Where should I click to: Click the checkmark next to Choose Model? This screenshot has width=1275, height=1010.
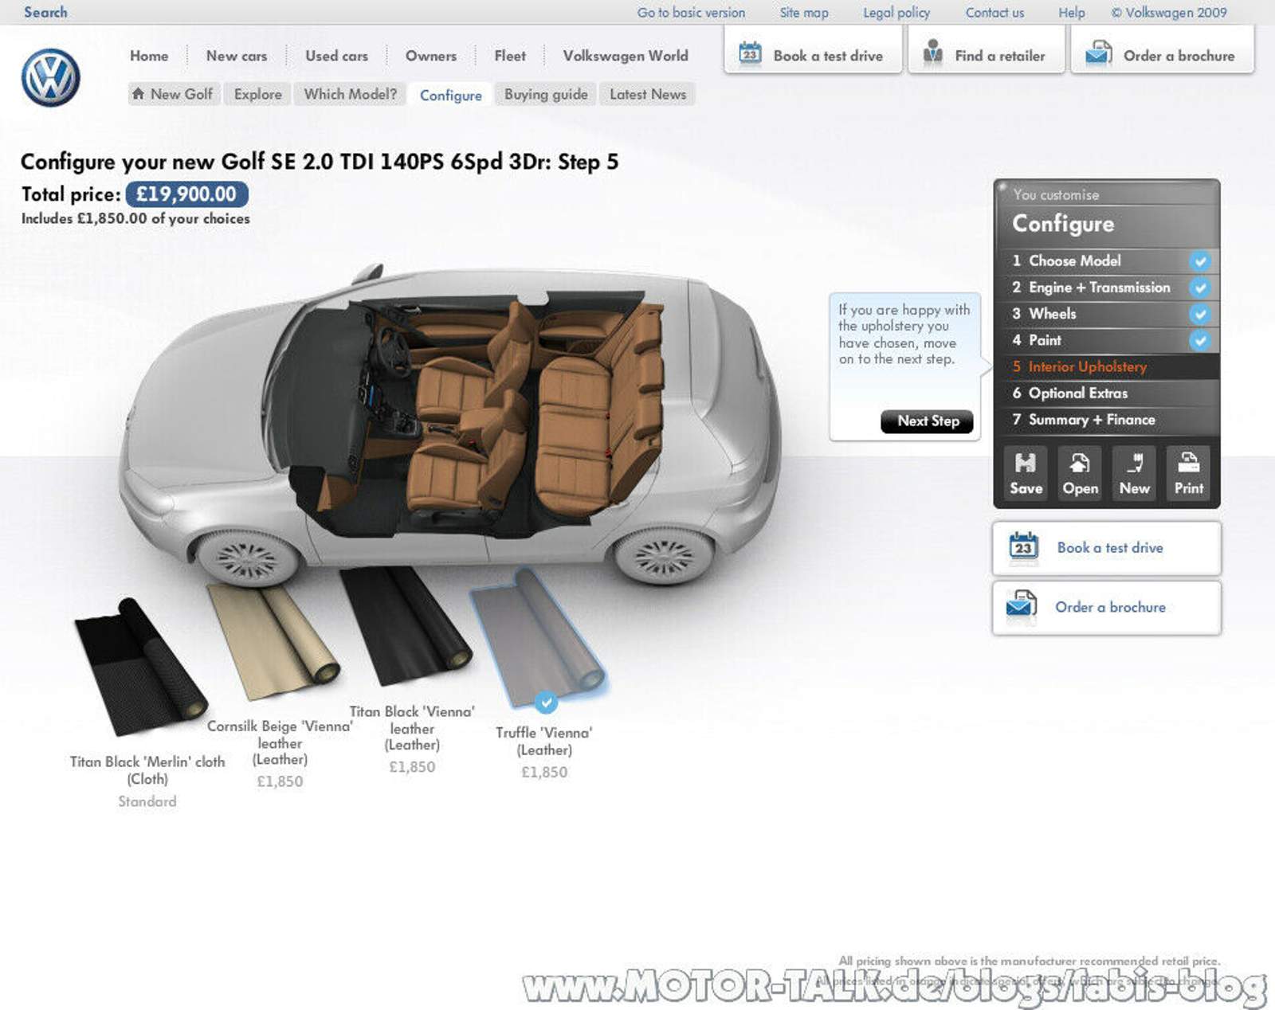[1200, 260]
